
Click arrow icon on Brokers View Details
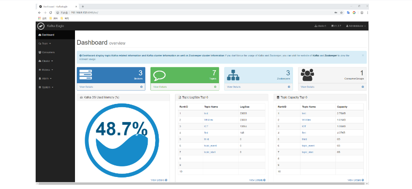tap(141, 87)
